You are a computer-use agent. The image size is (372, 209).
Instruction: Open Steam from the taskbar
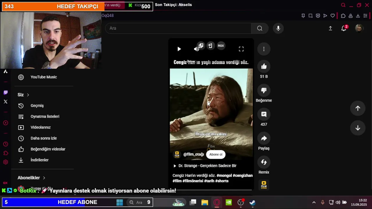pyautogui.click(x=253, y=202)
